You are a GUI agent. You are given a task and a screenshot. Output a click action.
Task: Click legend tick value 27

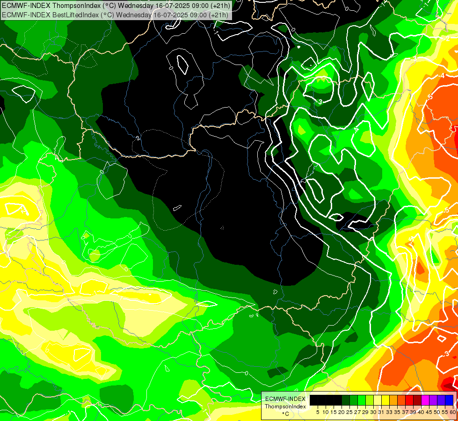358,412
